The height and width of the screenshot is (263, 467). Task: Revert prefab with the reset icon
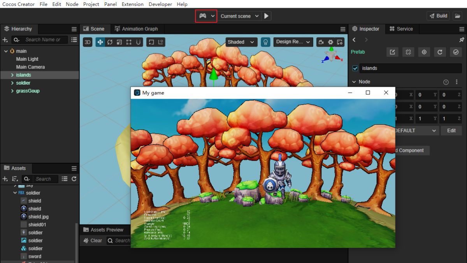[x=440, y=52]
